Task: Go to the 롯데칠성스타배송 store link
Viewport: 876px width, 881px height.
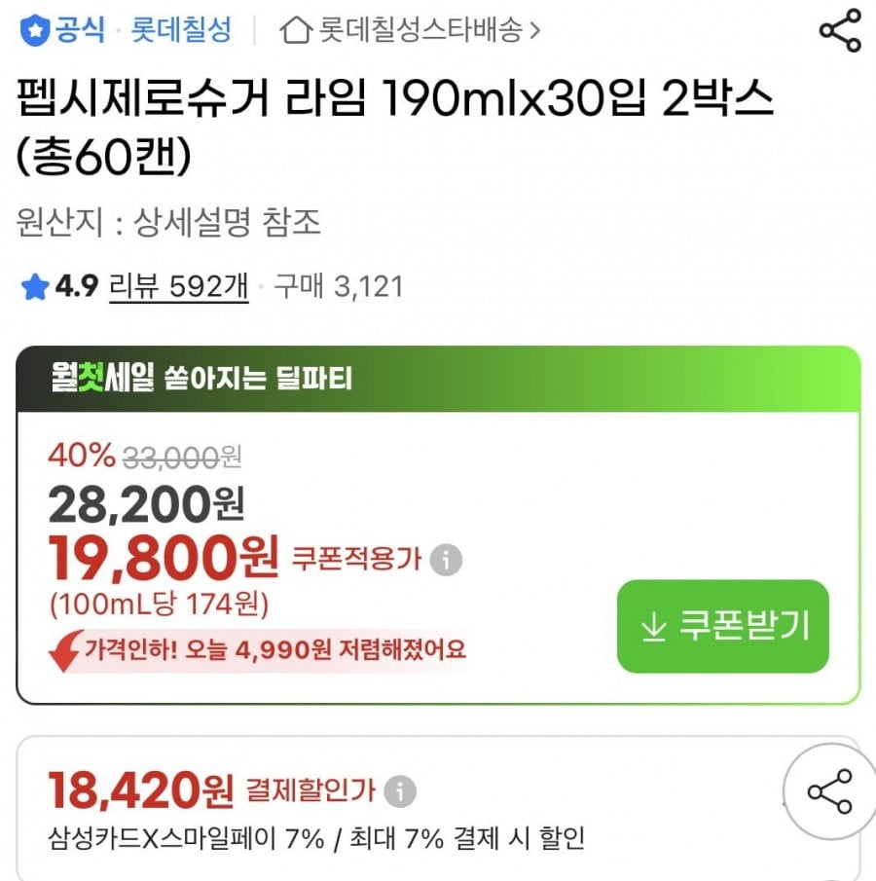Action: [420, 30]
